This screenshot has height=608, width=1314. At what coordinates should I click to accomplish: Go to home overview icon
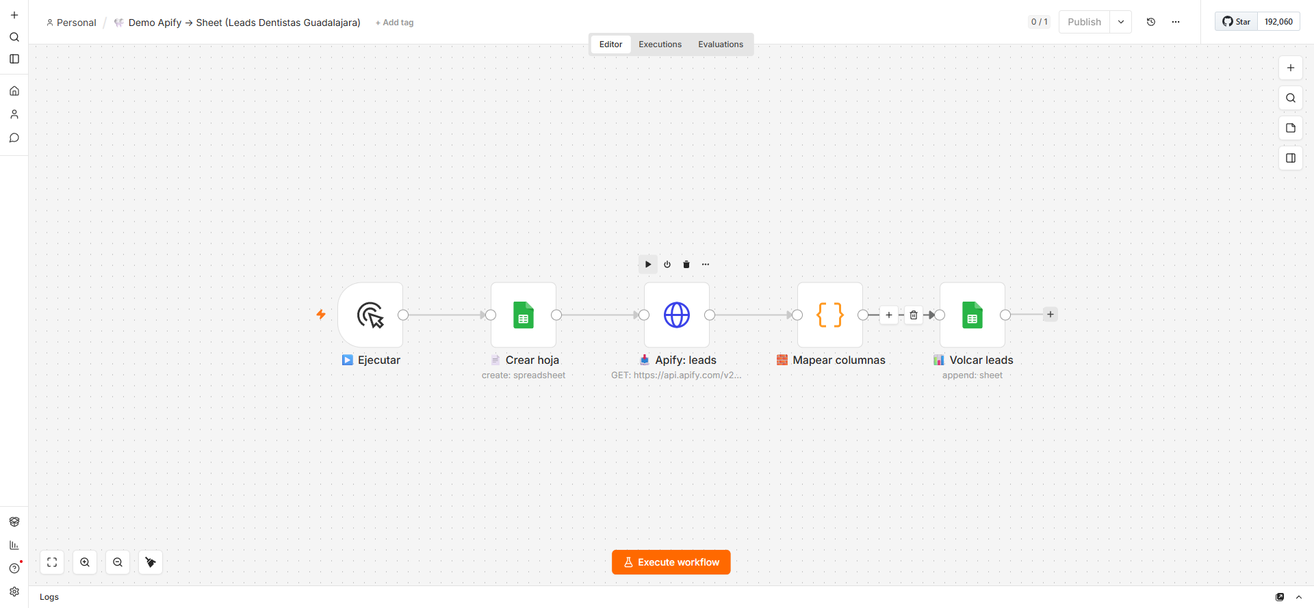pyautogui.click(x=14, y=91)
